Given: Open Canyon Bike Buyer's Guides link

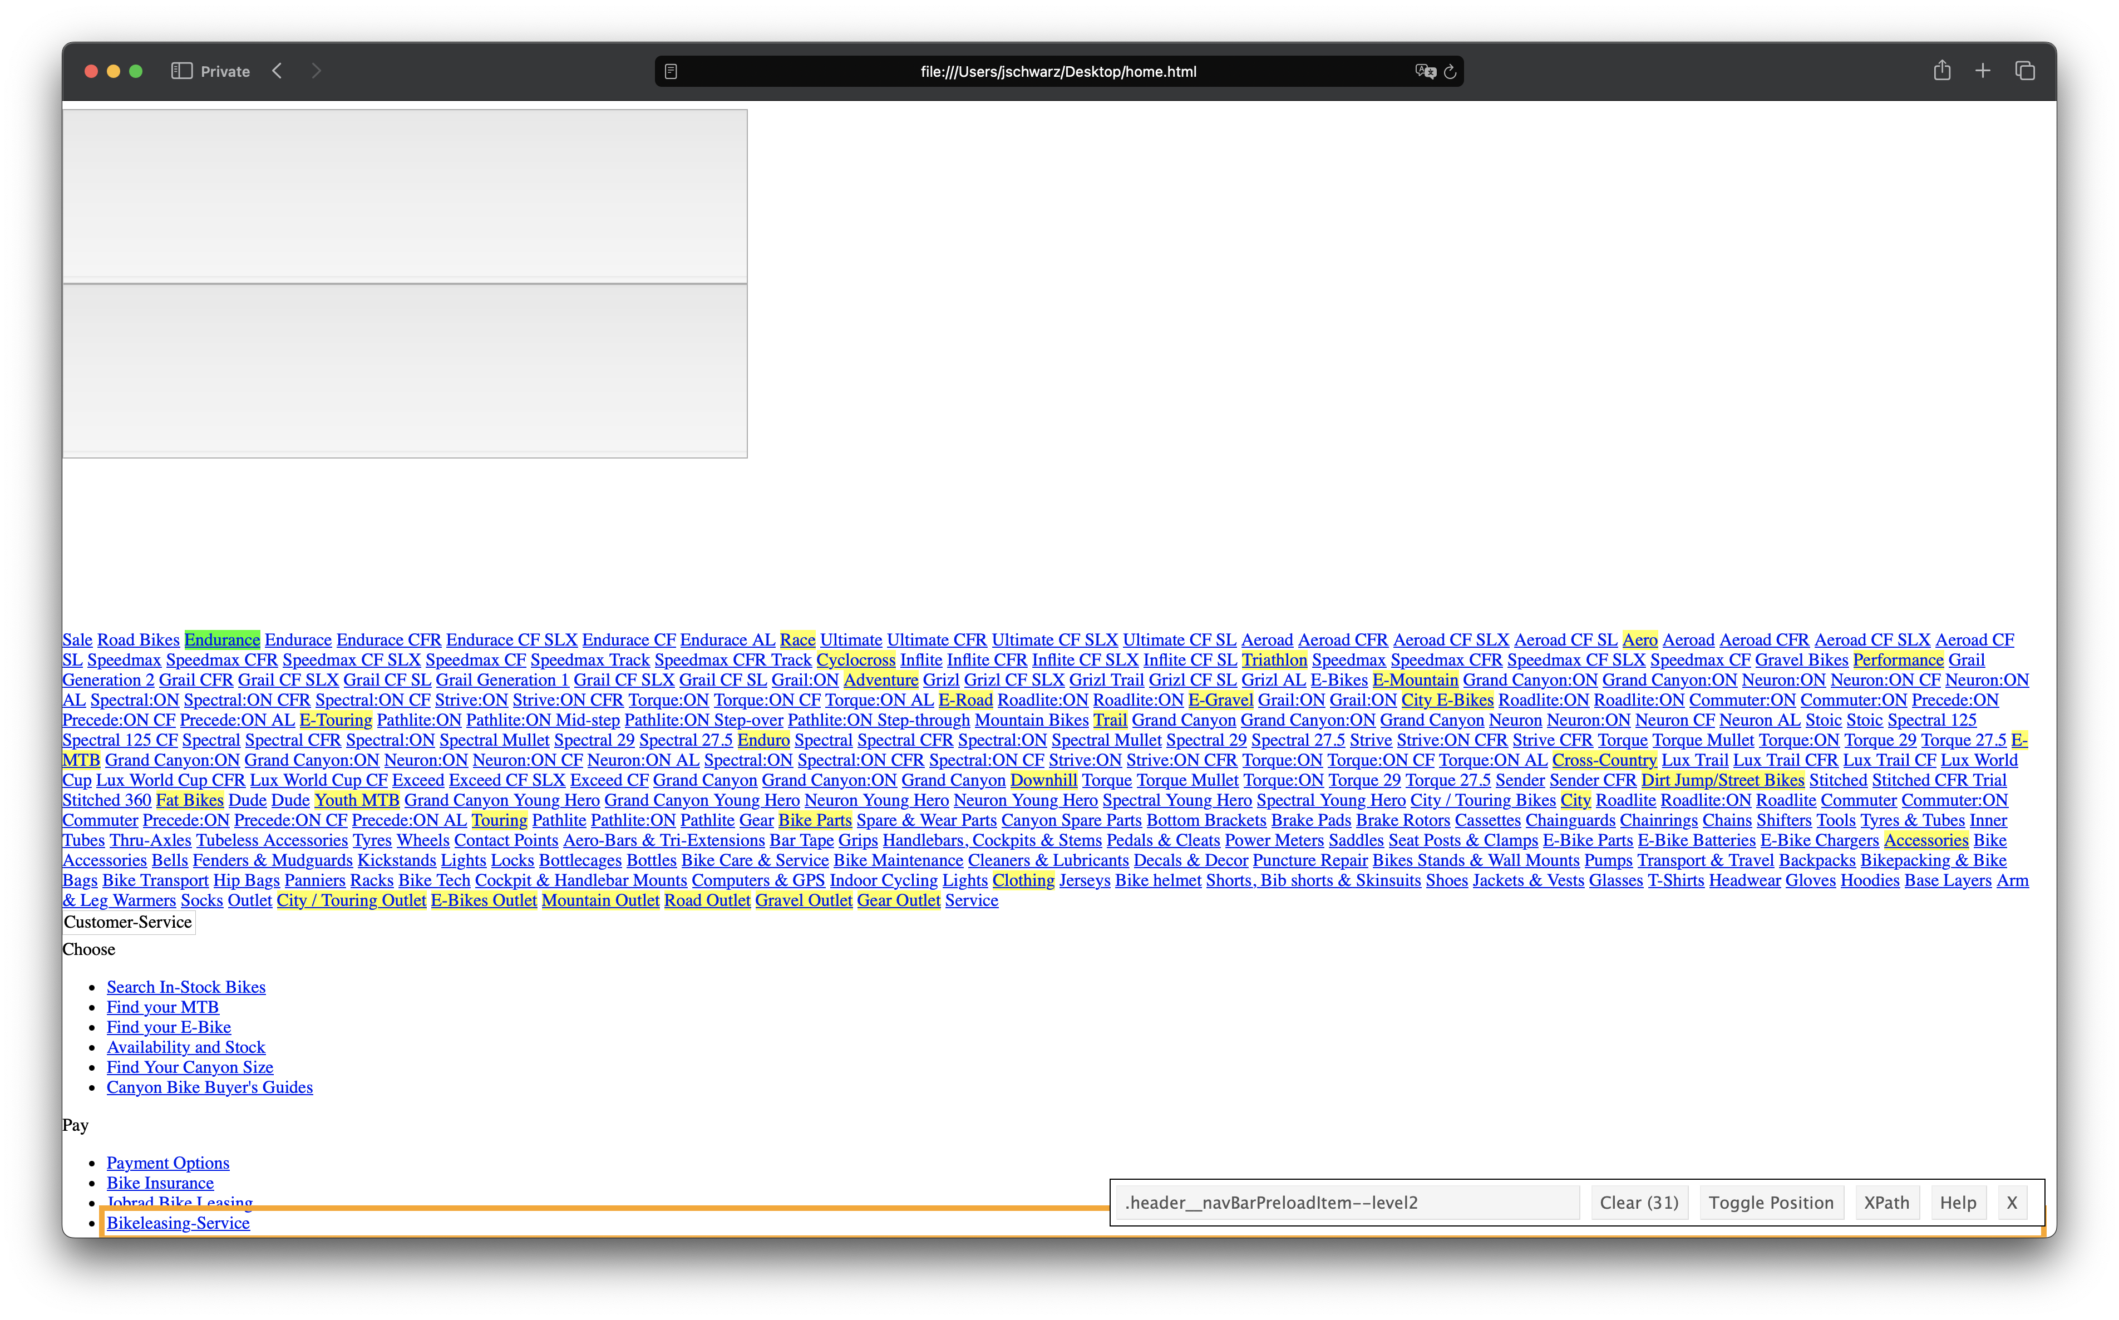Looking at the screenshot, I should click(209, 1088).
